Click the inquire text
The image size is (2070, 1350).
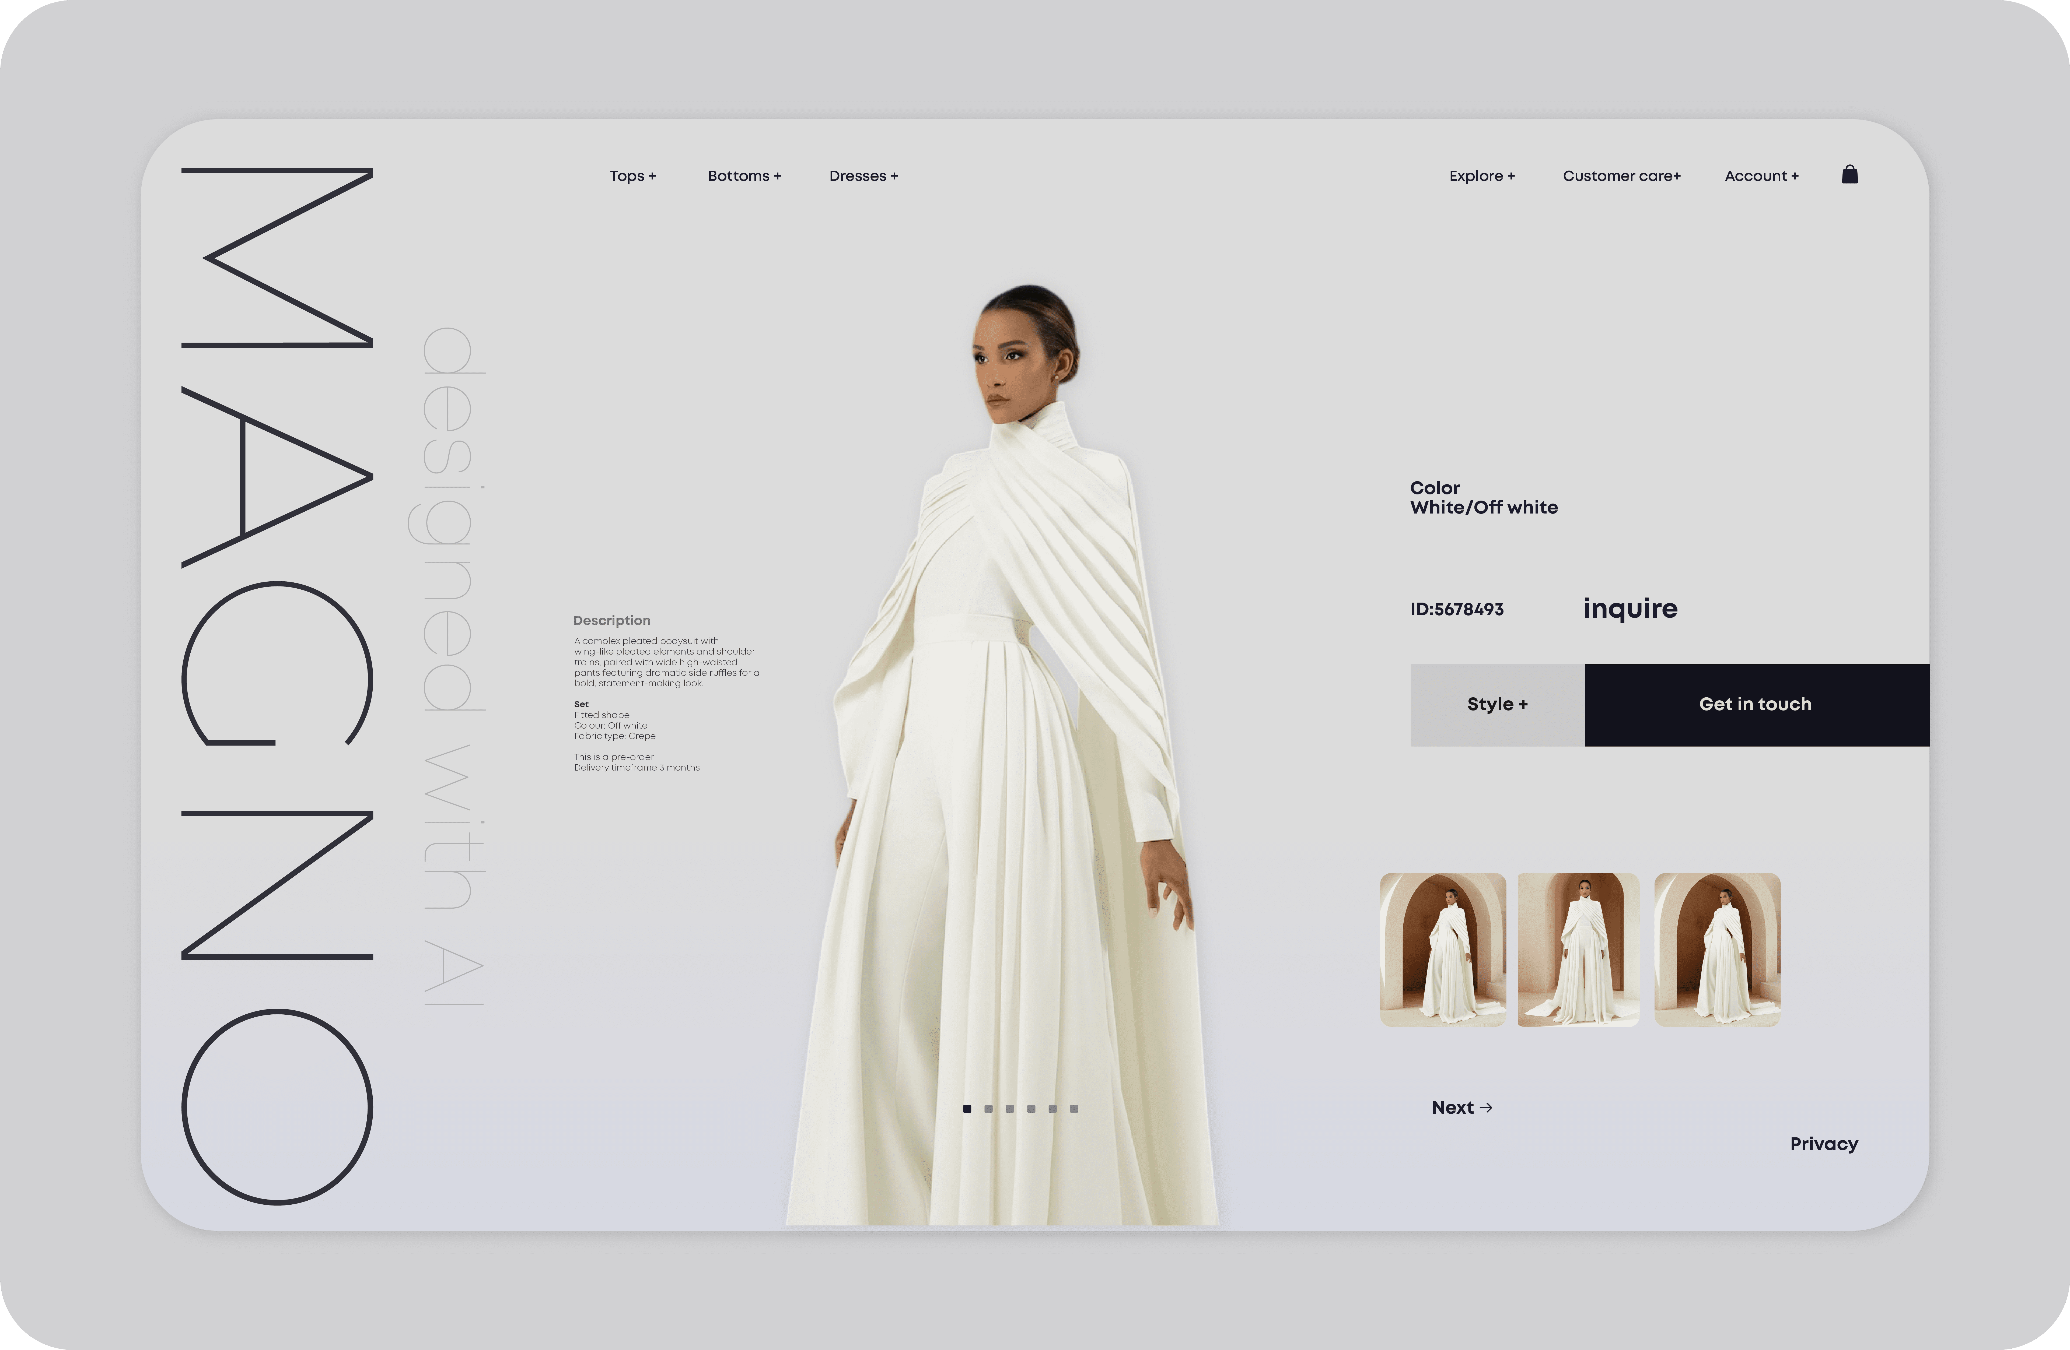pyautogui.click(x=1630, y=609)
